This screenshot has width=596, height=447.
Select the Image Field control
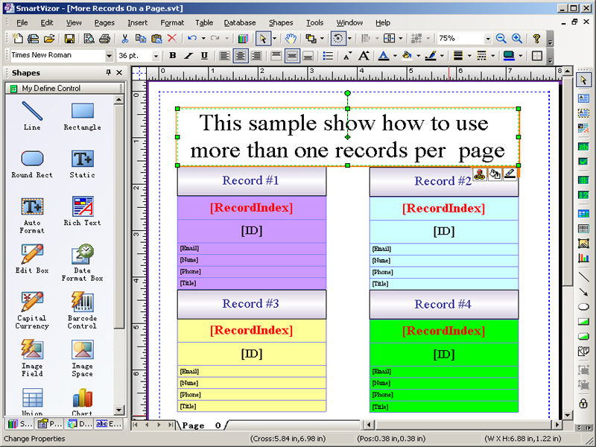coord(32,358)
